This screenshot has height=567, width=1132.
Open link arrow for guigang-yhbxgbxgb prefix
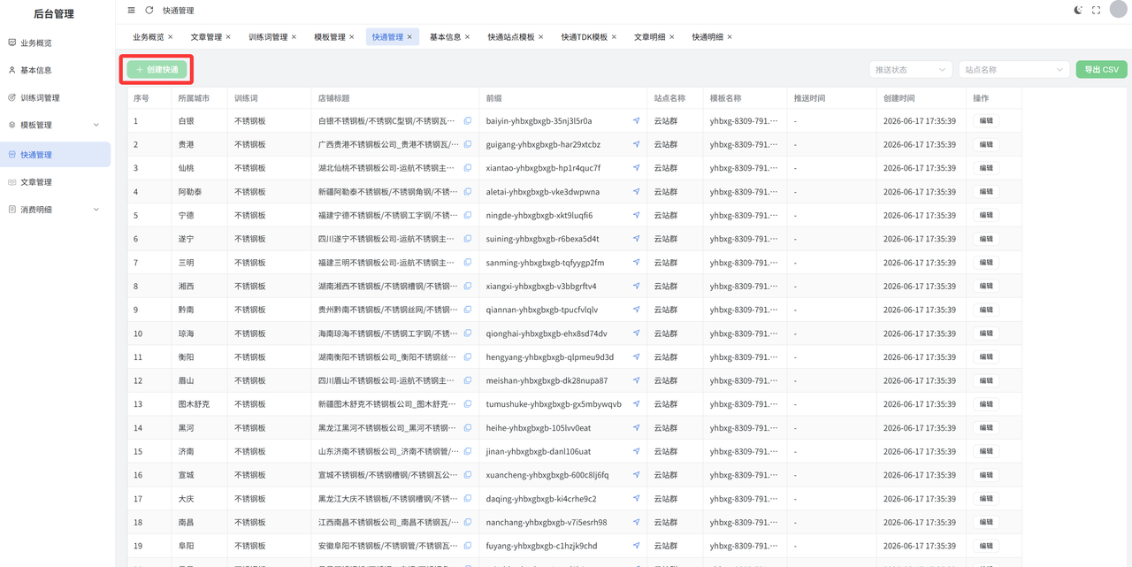tap(636, 144)
